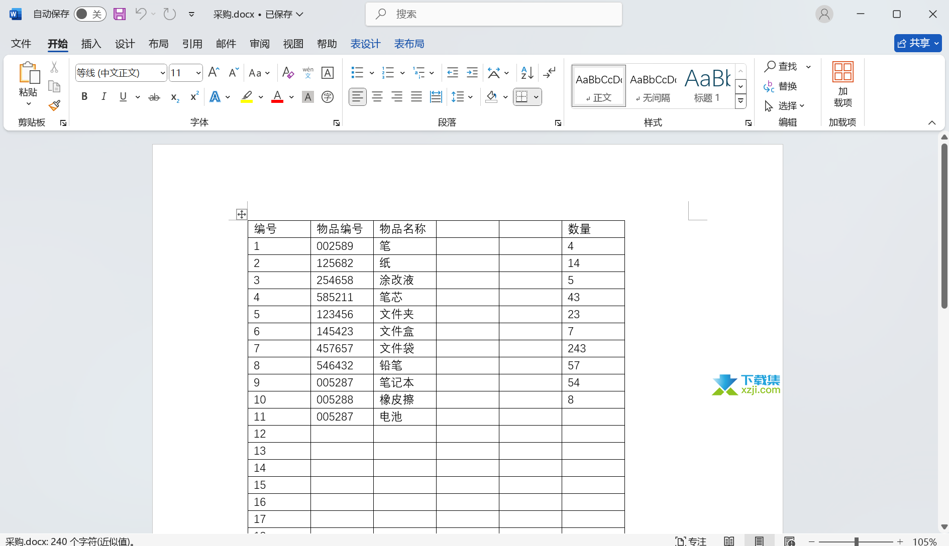Select the Format Painter brush
The height and width of the screenshot is (546, 949).
(x=54, y=105)
